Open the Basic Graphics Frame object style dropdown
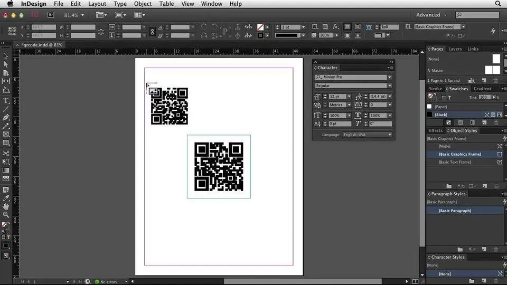 click(463, 27)
